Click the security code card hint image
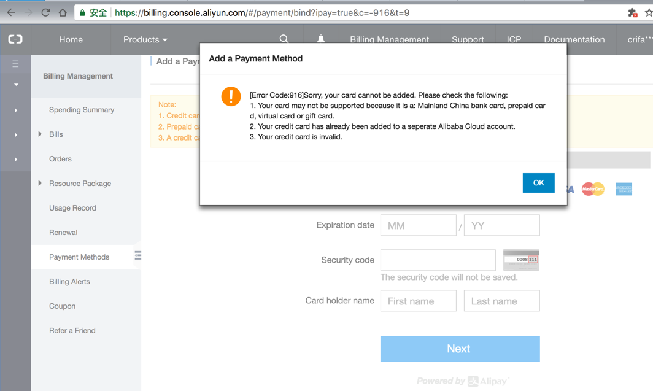Image resolution: width=653 pixels, height=391 pixels. [x=521, y=260]
